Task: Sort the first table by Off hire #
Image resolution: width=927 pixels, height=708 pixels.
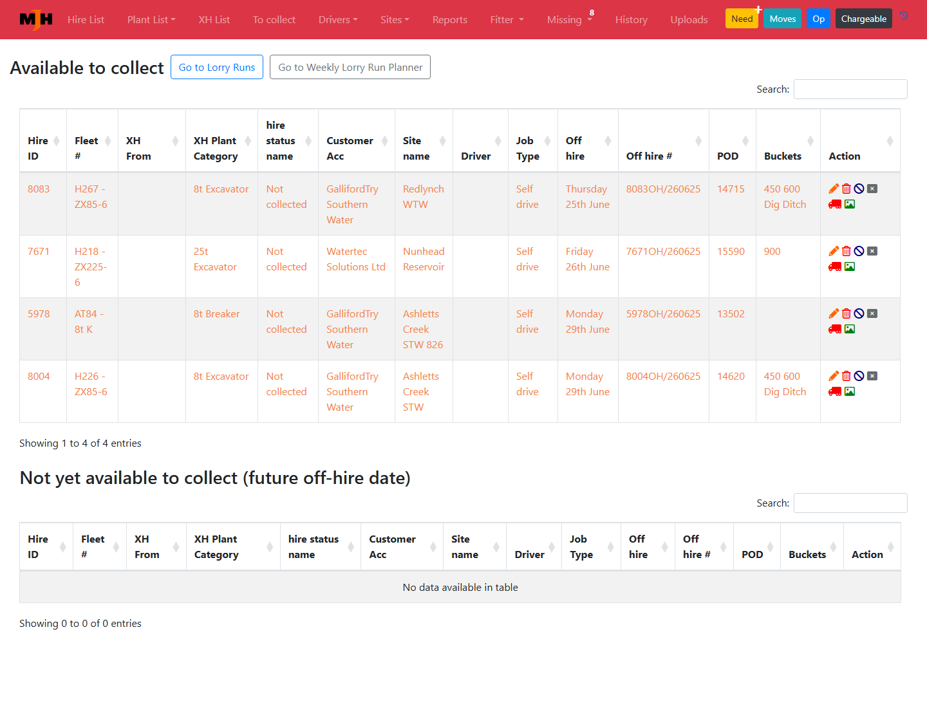Action: point(664,140)
